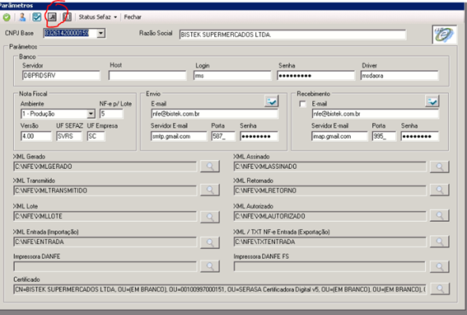Click the Certificado text field

click(x=220, y=289)
